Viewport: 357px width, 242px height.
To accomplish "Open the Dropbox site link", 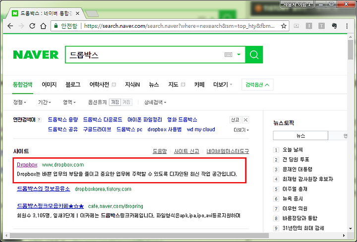I will pos(27,165).
